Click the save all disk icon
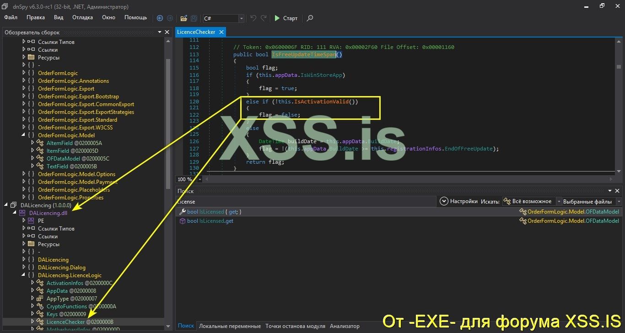This screenshot has width=625, height=333. [x=194, y=18]
